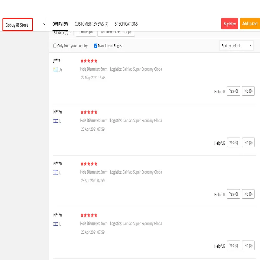Screen dimensions: 260x260
Task: Mark J***a's review helpful with Yes (0)
Action: pos(233,91)
